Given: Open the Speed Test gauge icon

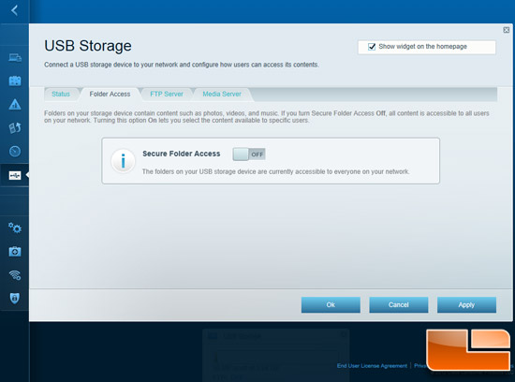Looking at the screenshot, I should point(15,151).
